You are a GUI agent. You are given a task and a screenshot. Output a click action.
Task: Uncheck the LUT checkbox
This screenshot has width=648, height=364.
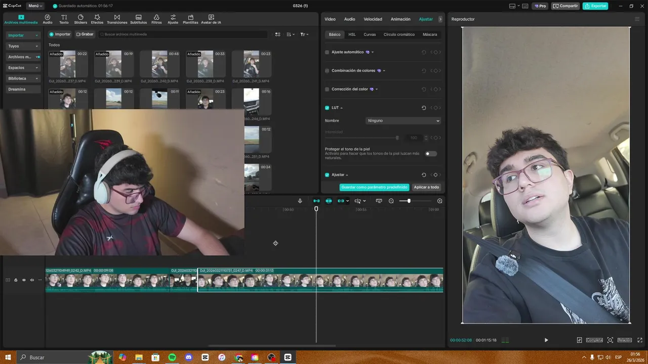[327, 108]
